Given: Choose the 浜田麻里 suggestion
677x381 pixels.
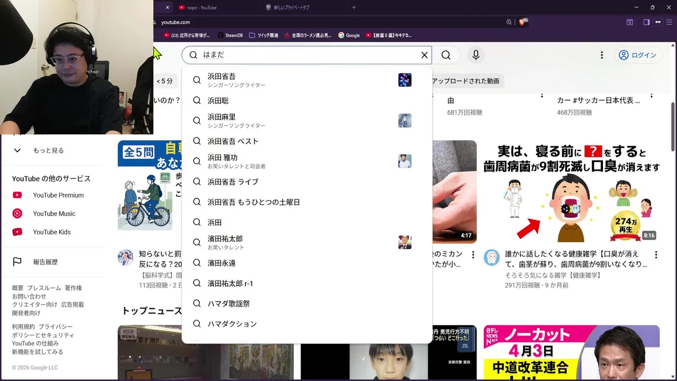Looking at the screenshot, I should pyautogui.click(x=307, y=121).
